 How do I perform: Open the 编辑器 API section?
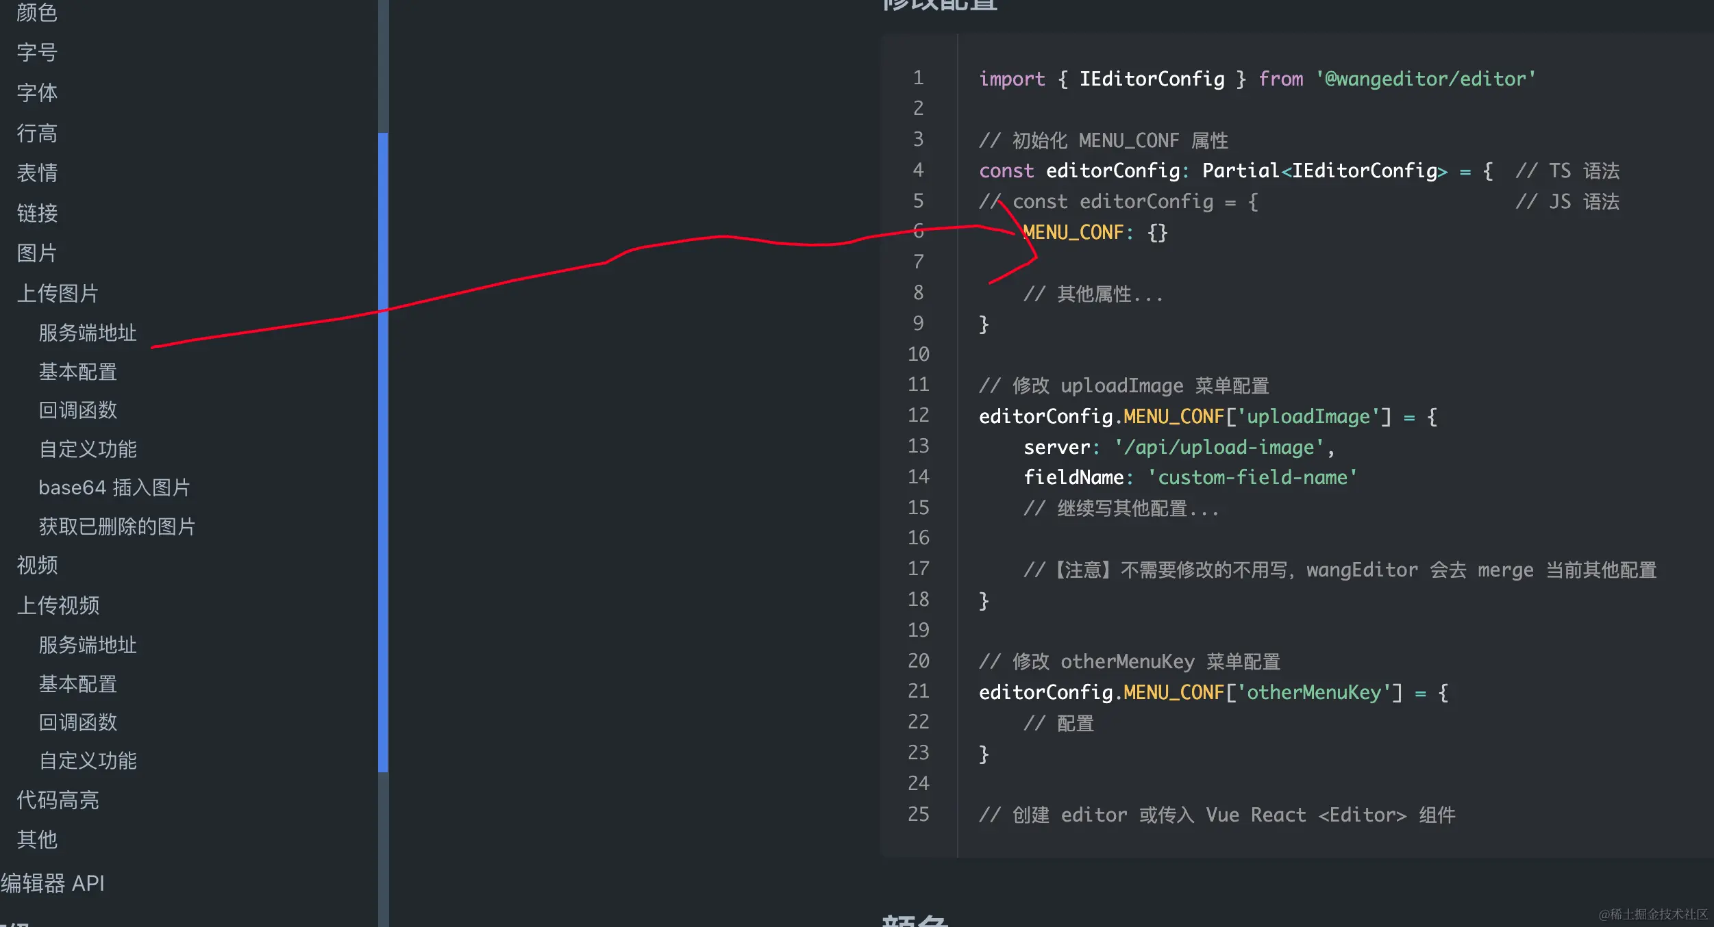pyautogui.click(x=53, y=883)
